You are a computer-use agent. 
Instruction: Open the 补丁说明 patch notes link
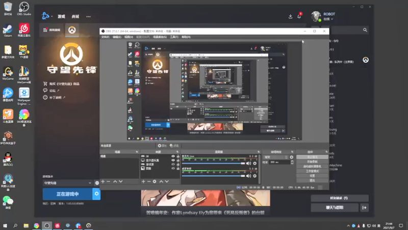(x=54, y=97)
